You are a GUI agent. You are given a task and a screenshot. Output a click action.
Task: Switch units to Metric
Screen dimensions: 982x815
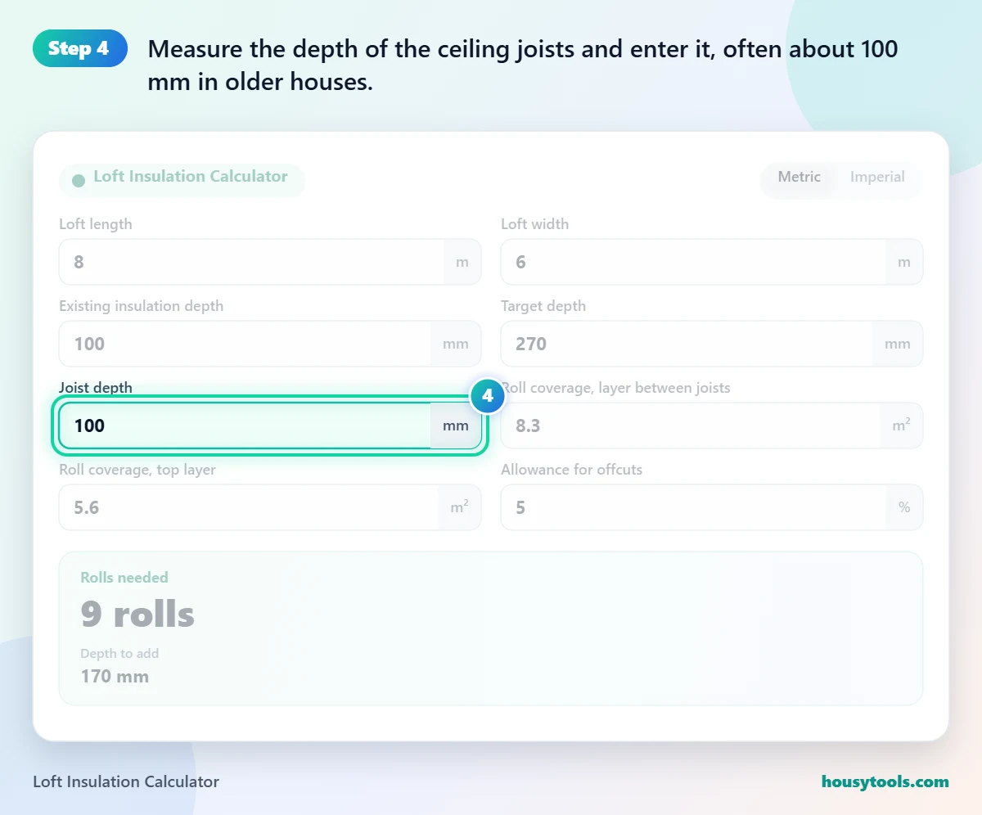[x=799, y=177]
